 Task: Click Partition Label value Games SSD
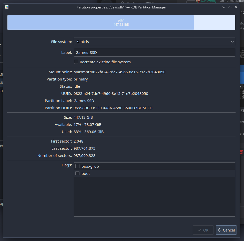click(84, 101)
